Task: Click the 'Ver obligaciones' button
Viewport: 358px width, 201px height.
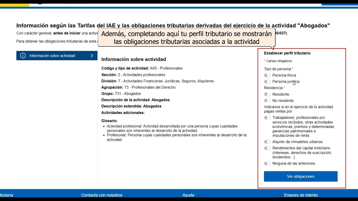Action: click(301, 176)
